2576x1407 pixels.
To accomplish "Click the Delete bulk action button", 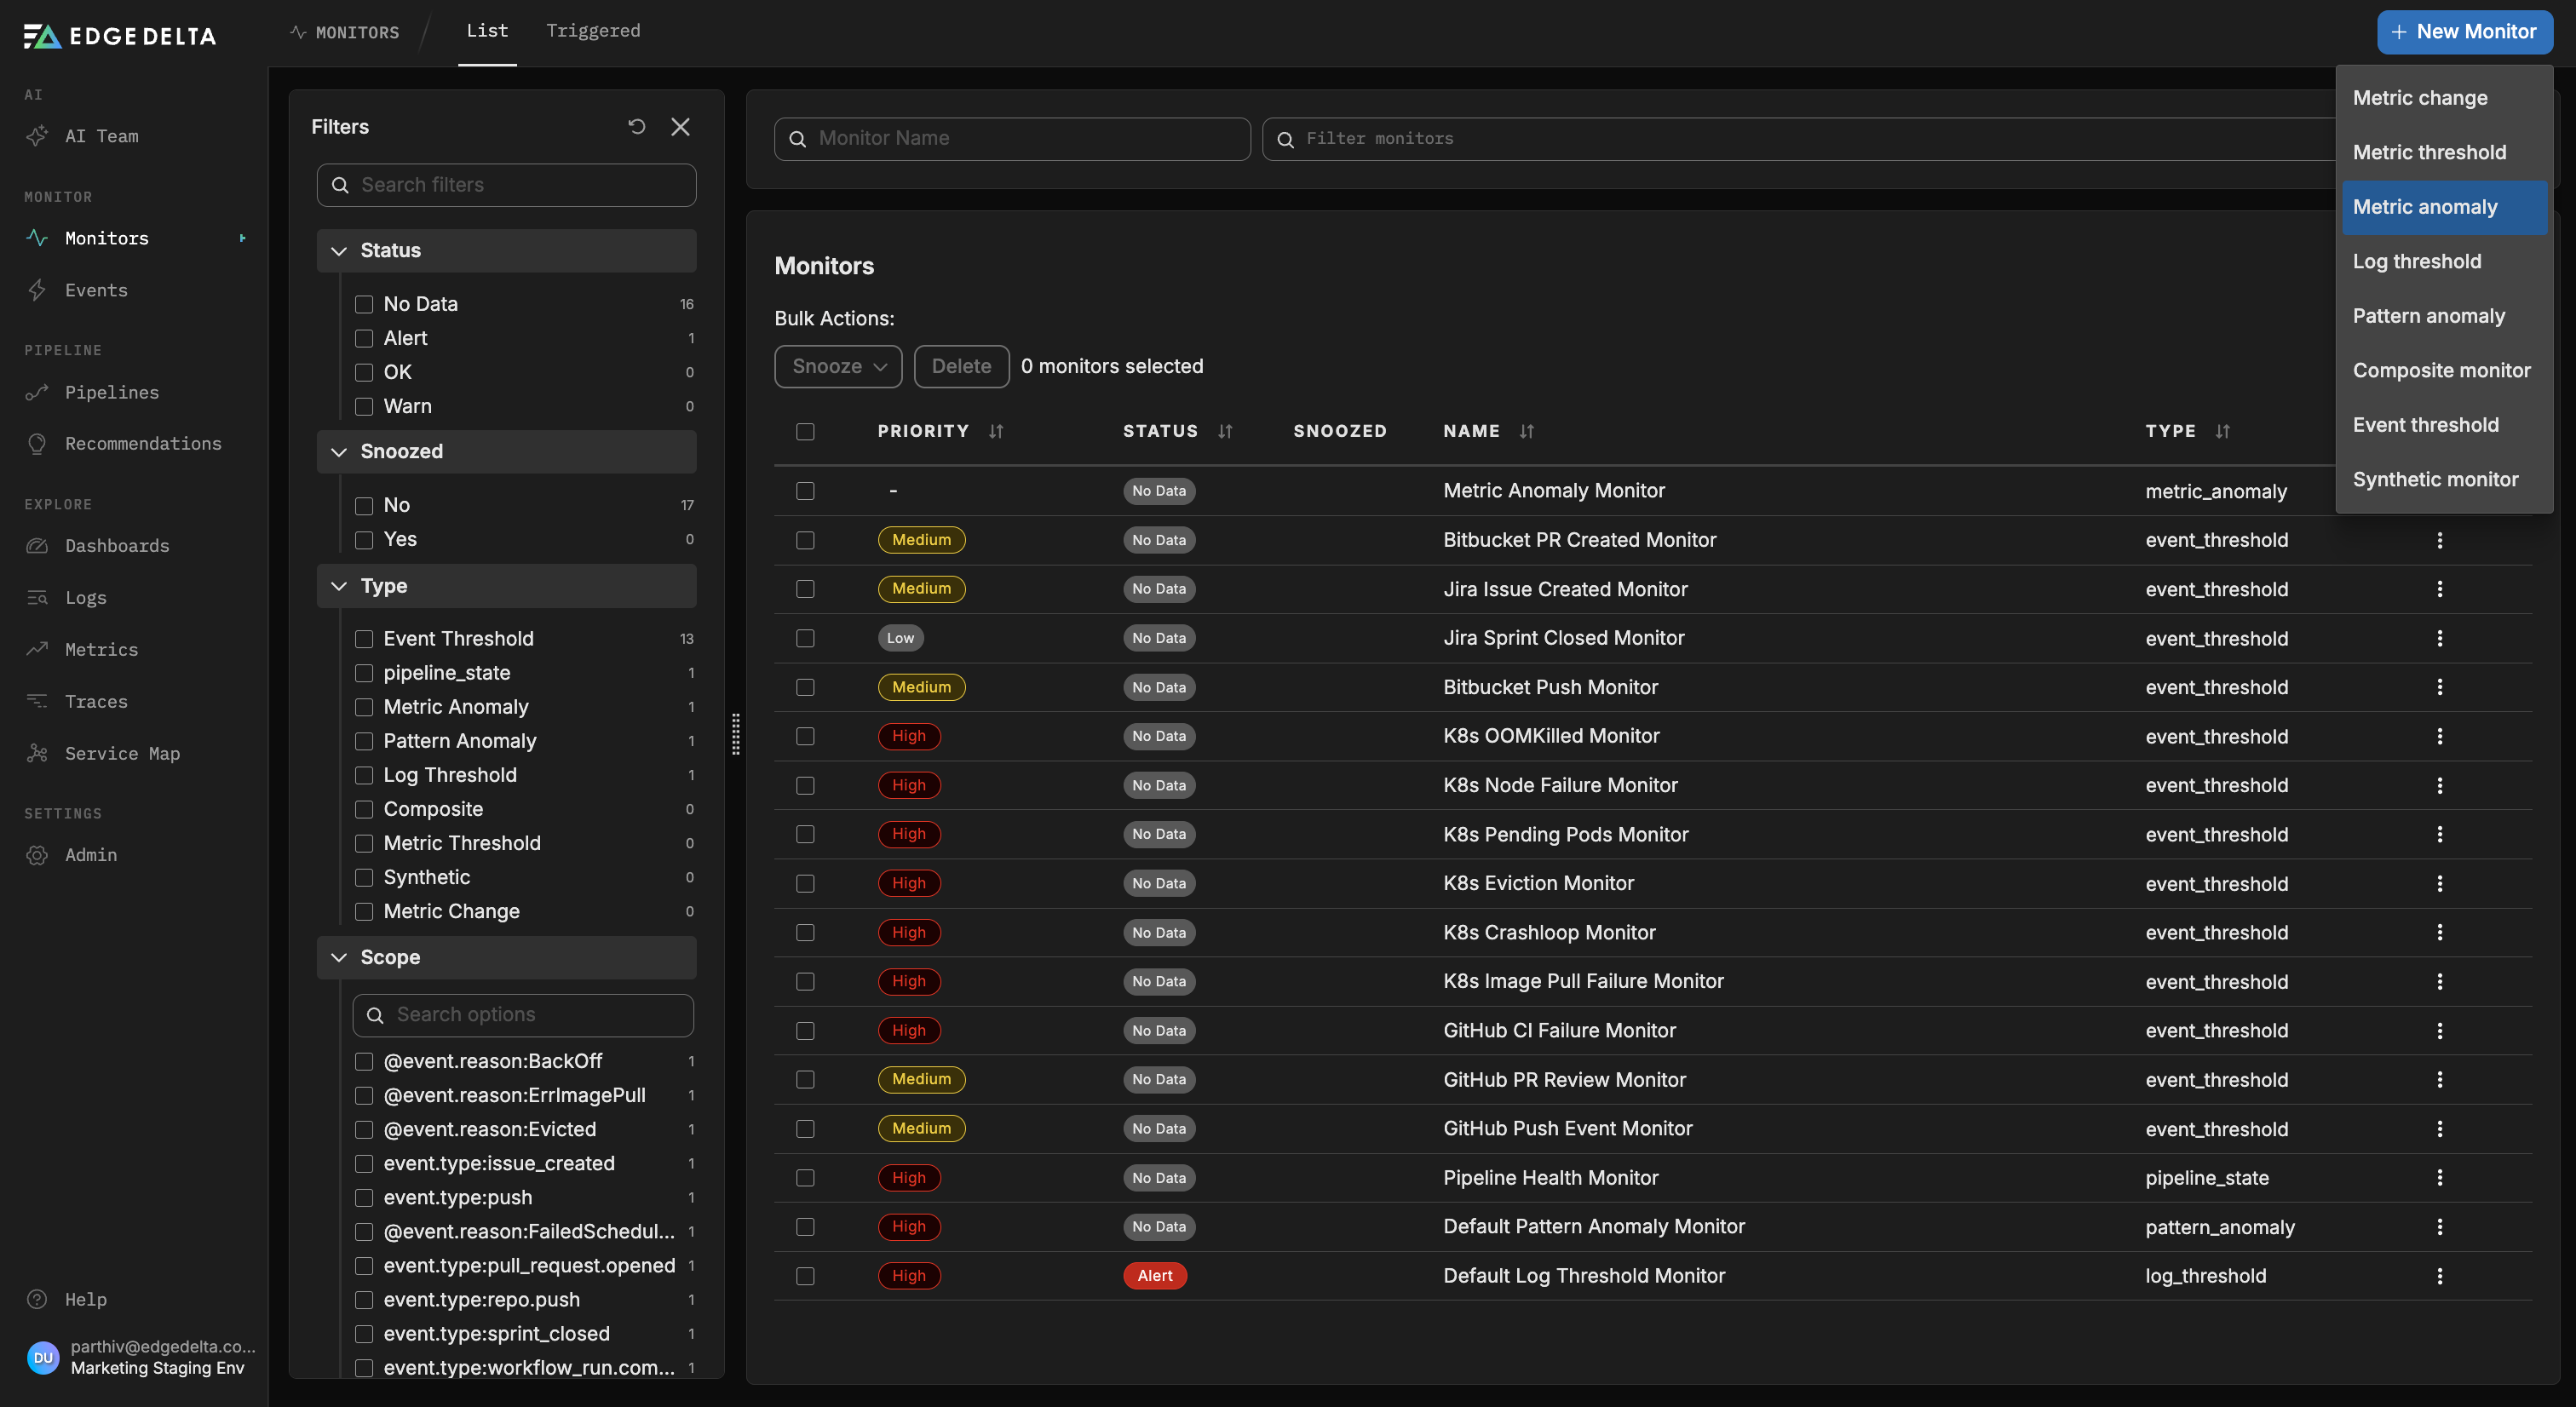I will (x=961, y=366).
